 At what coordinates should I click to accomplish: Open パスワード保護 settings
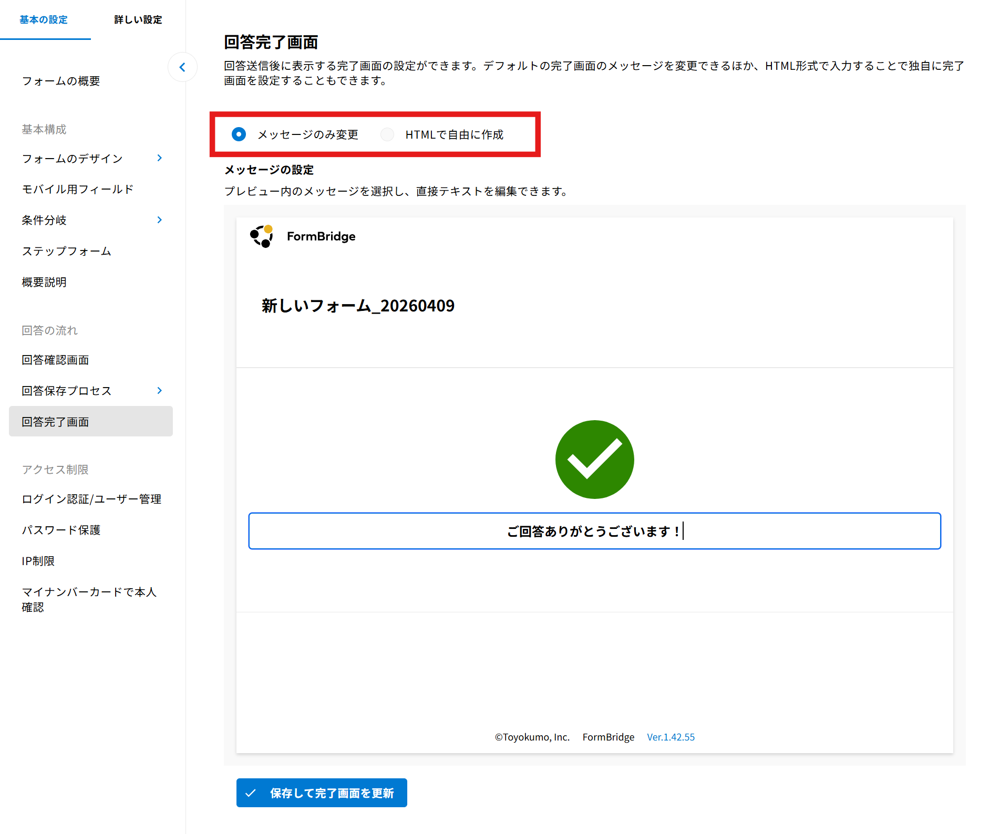pos(61,530)
